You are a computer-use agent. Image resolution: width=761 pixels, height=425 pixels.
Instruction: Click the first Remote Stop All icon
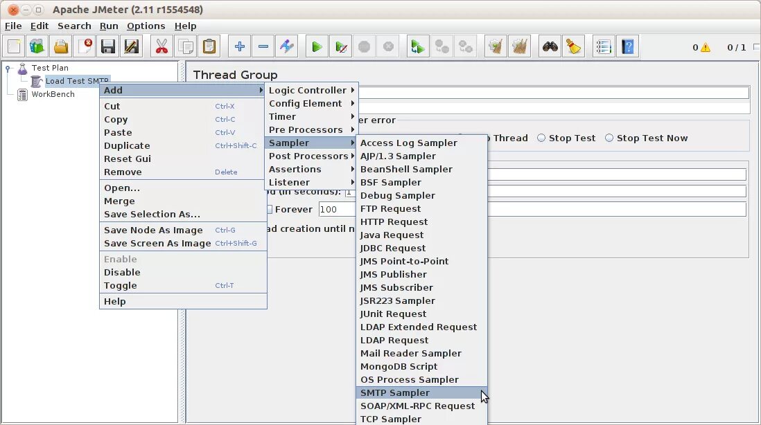[x=441, y=47]
